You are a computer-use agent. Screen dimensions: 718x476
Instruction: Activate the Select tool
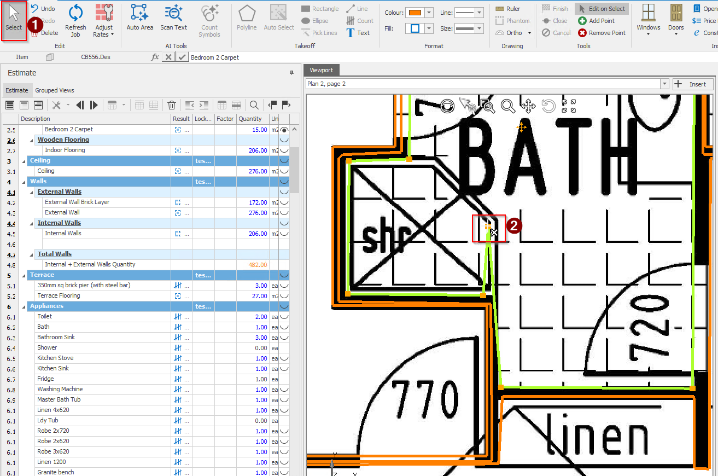14,21
